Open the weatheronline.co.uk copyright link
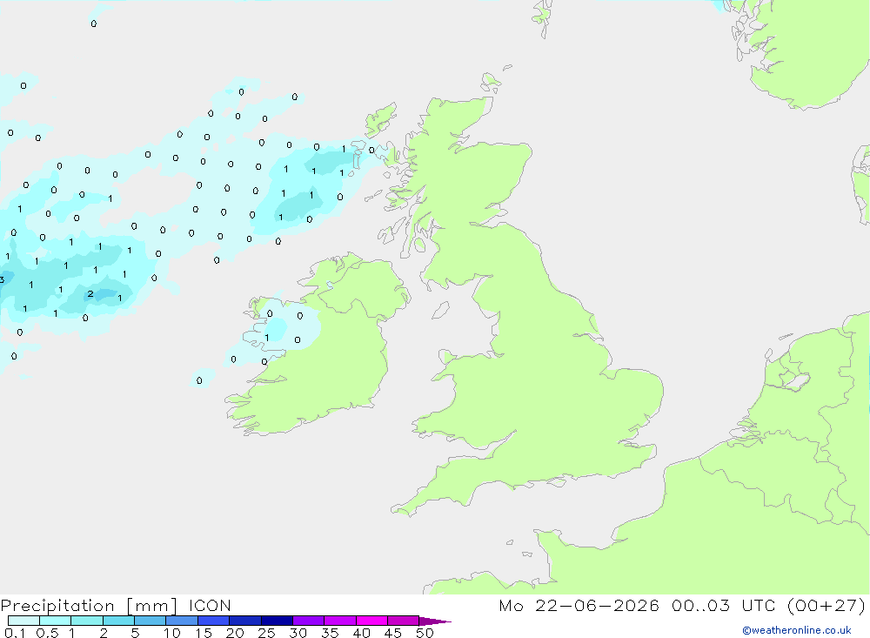The height and width of the screenshot is (638, 870). pyautogui.click(x=796, y=630)
